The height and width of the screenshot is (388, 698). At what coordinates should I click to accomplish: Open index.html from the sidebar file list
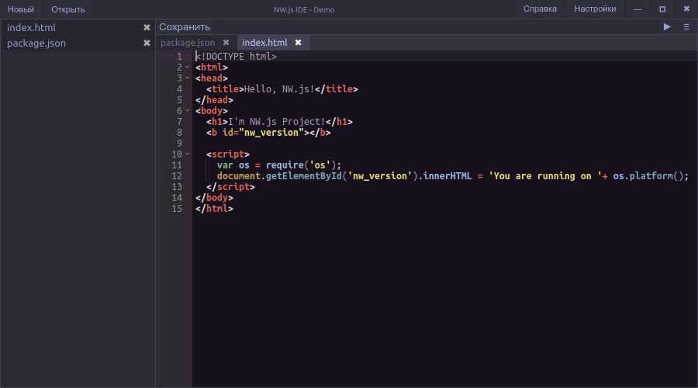tap(31, 28)
